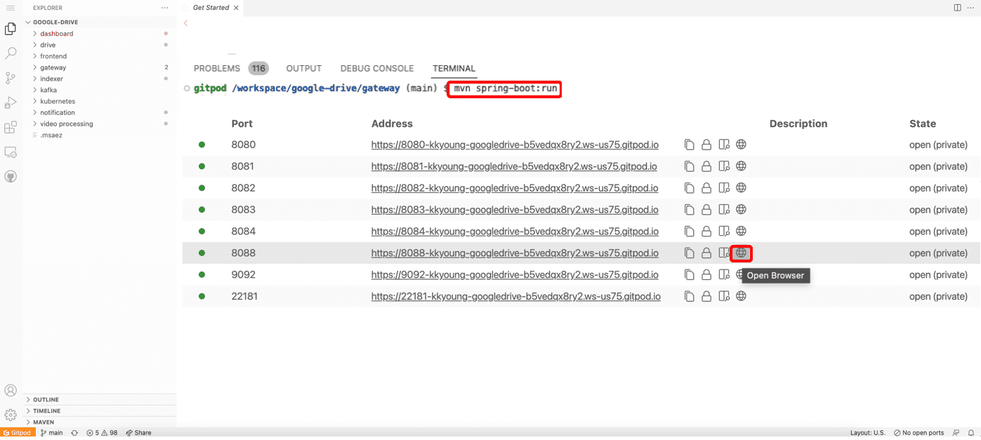Click the GitHub icon in activity bar
This screenshot has height=440, width=981.
click(11, 176)
